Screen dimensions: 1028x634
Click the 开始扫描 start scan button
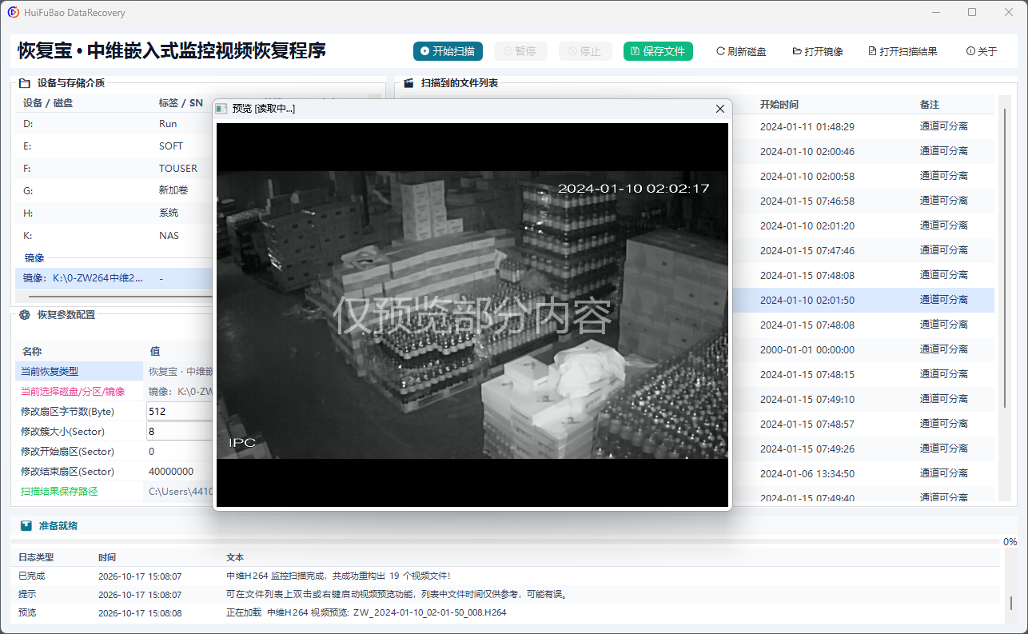(x=448, y=51)
